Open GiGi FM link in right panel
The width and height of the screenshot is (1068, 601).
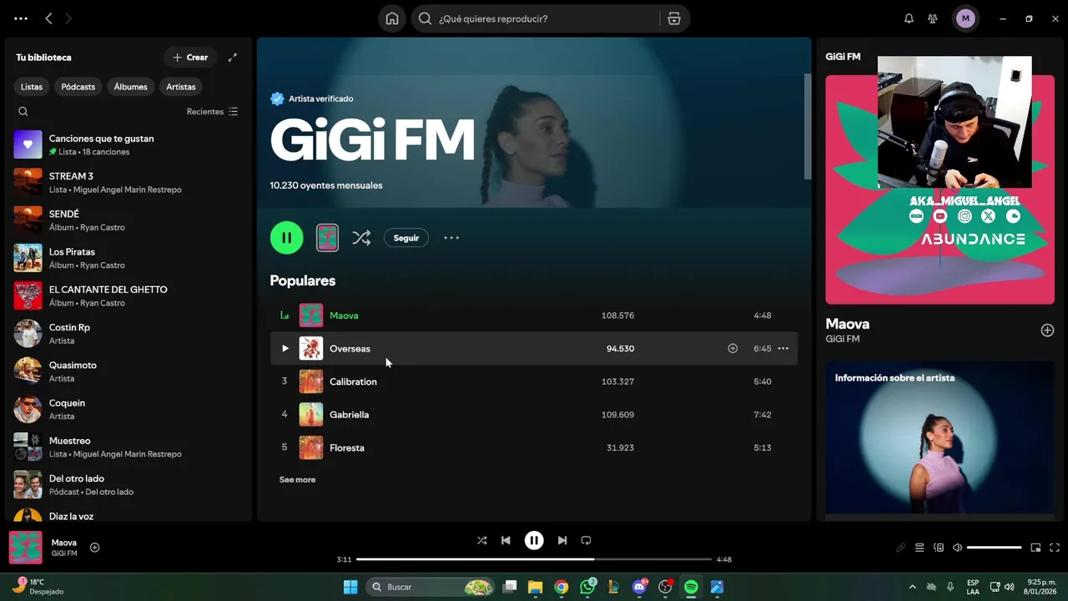point(842,339)
